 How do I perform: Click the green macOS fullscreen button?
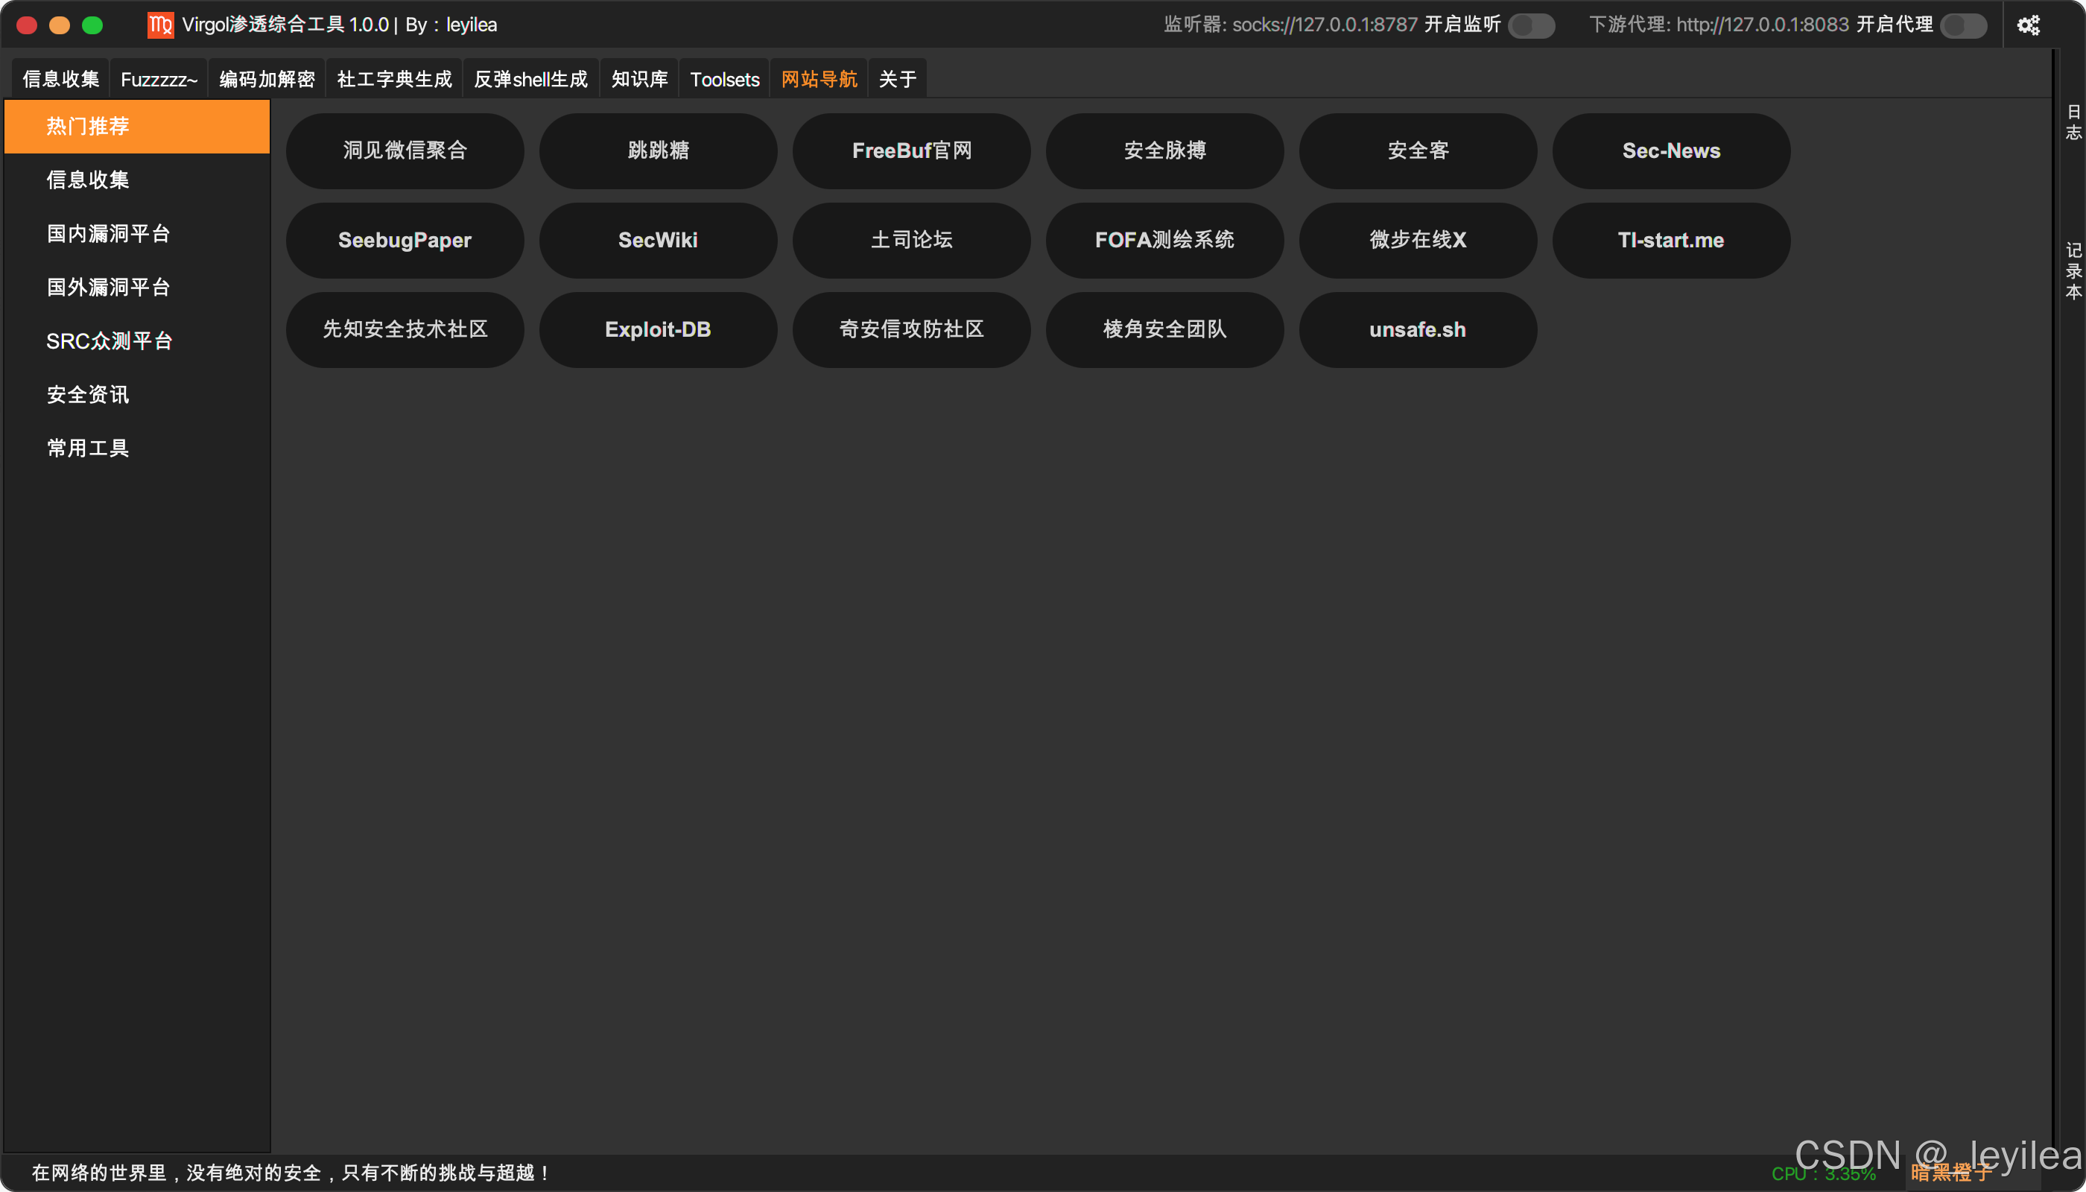tap(92, 25)
